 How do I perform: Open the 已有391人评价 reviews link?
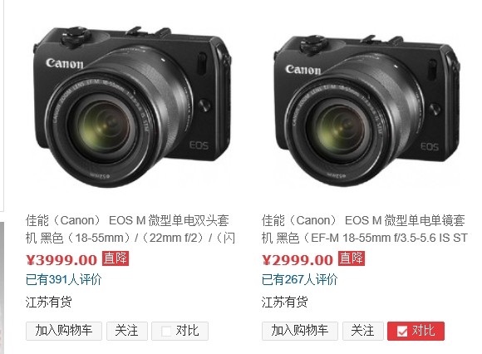tap(64, 279)
